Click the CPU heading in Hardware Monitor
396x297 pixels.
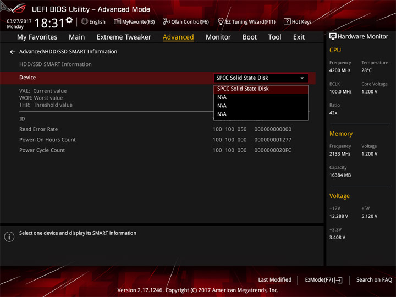[x=335, y=50]
